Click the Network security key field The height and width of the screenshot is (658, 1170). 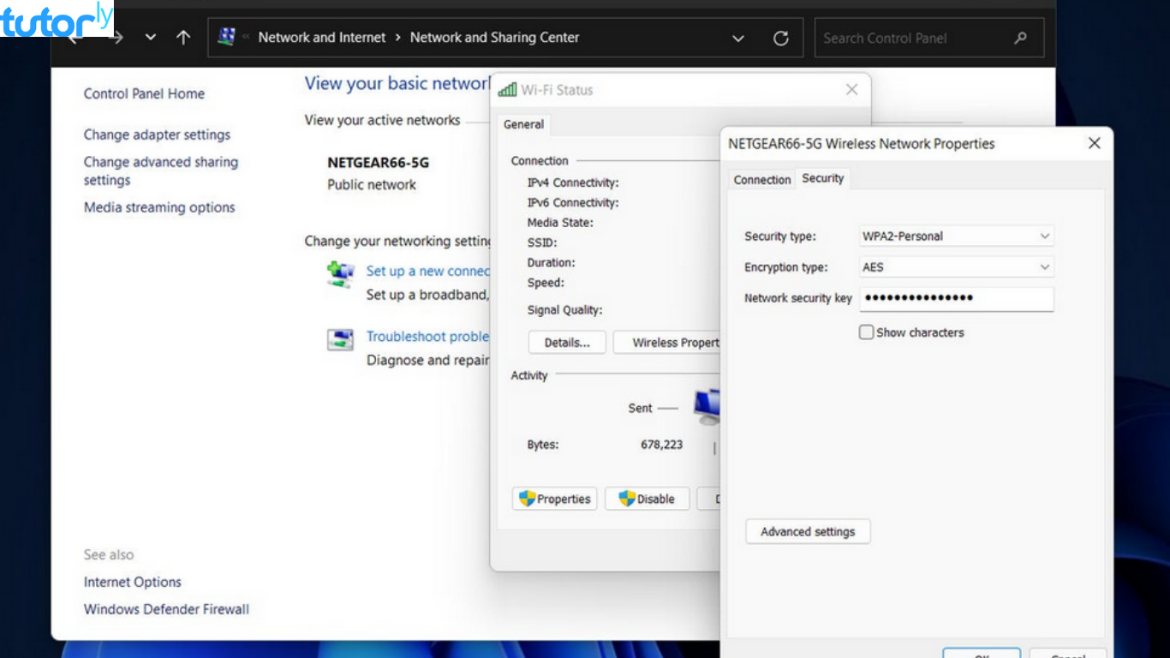(956, 299)
